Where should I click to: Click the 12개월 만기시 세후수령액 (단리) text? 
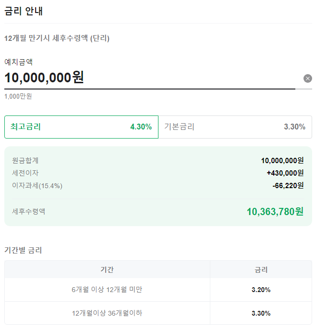click(57, 38)
